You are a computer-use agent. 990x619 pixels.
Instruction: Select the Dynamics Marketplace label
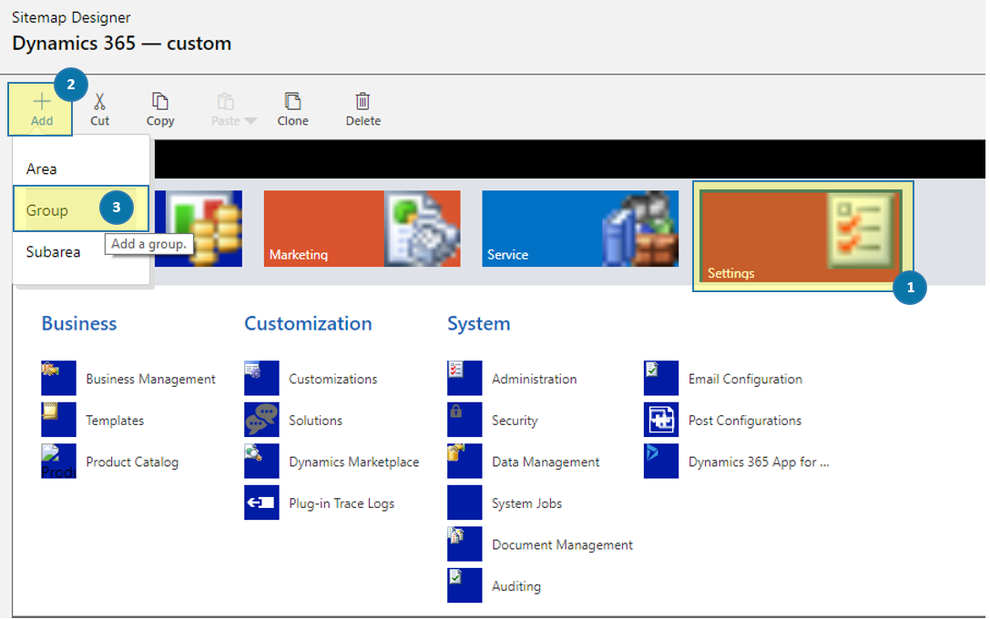pyautogui.click(x=353, y=462)
